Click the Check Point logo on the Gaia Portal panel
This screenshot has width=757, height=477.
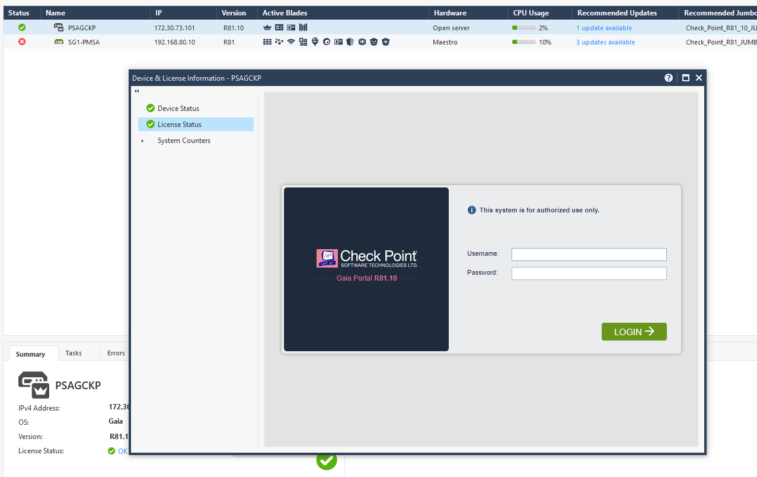[x=366, y=257]
